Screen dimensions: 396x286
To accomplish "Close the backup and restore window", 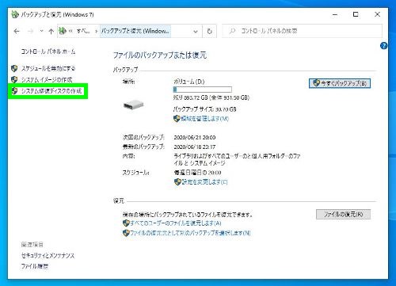I will (x=378, y=14).
